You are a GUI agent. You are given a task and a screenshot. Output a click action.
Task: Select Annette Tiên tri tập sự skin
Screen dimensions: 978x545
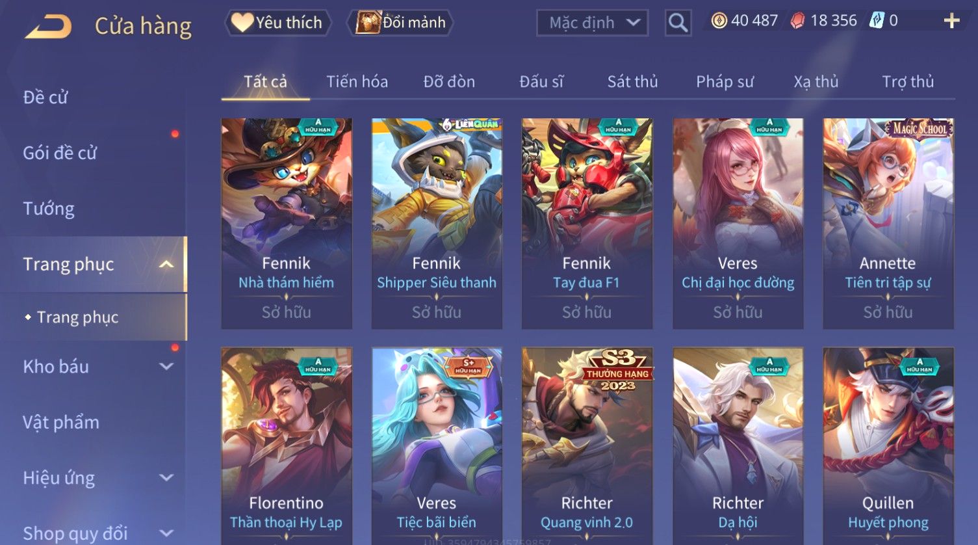(x=888, y=223)
